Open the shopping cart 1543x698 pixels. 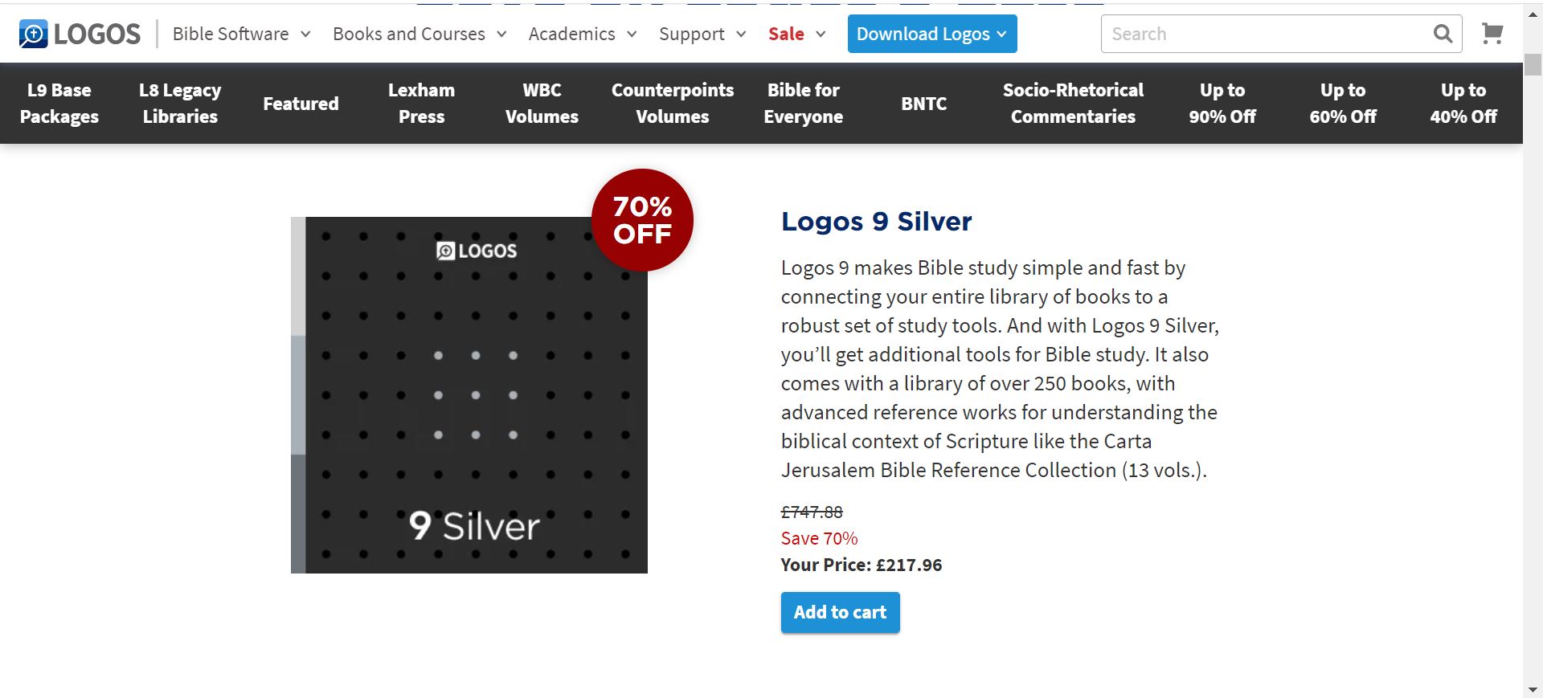point(1492,34)
